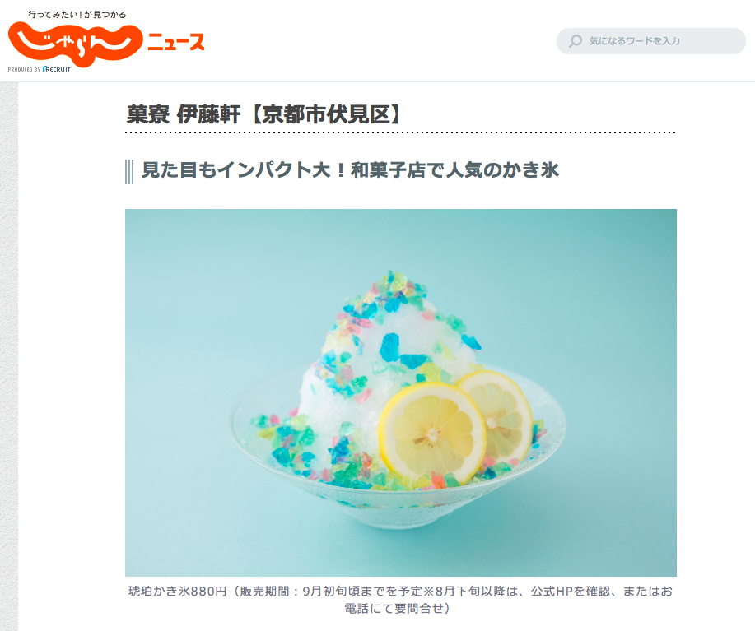Click the orange じゃらん logo
This screenshot has width=755, height=631.
[76, 44]
